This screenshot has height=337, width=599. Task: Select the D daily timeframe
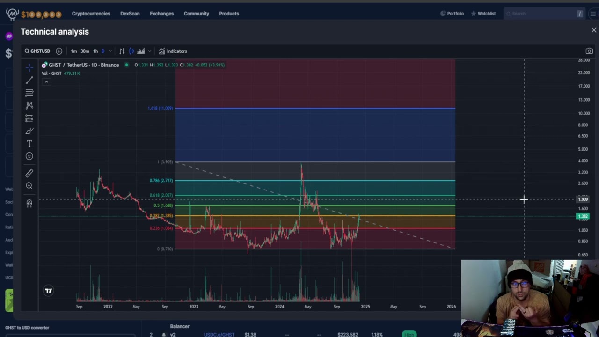(103, 51)
